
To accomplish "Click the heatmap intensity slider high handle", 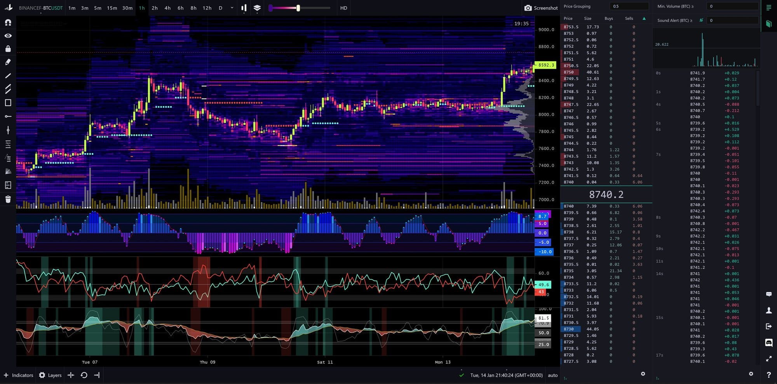I will (298, 8).
